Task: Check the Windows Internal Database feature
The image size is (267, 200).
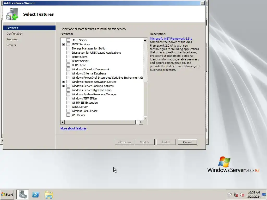Action: point(68,73)
